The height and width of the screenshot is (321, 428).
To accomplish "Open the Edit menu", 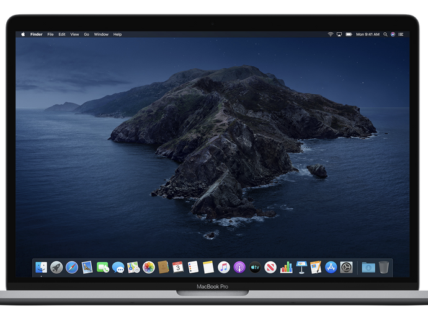I will [62, 34].
